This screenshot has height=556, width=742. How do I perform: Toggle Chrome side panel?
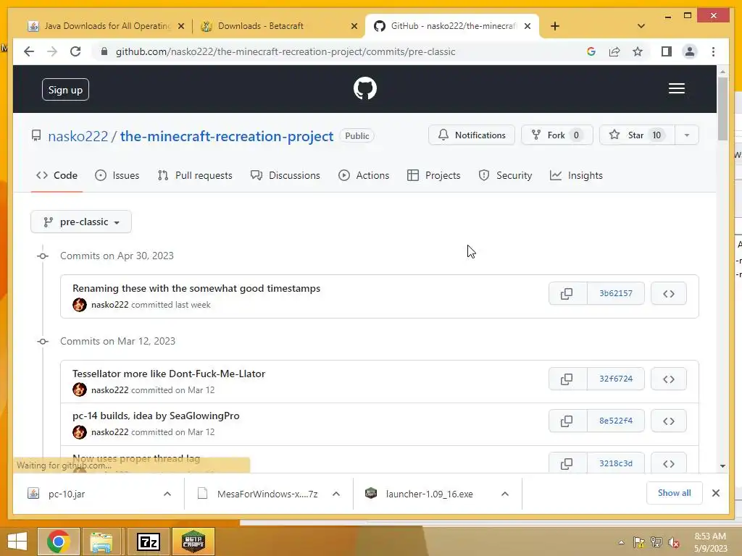667,51
